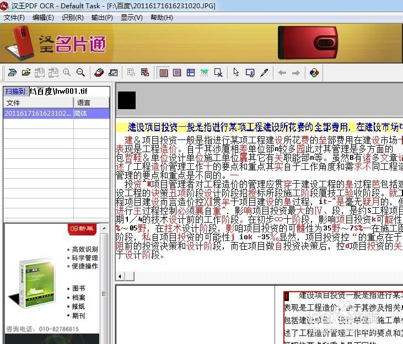The width and height of the screenshot is (403, 344).
Task: Click the greyed layout analysis icon
Action: pyautogui.click(x=131, y=73)
